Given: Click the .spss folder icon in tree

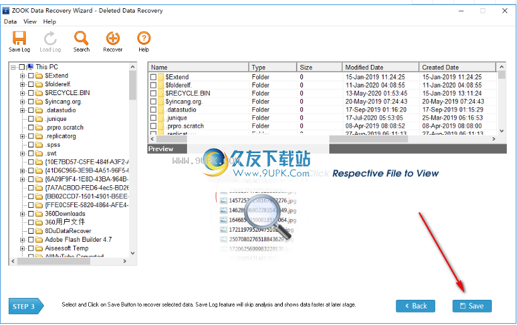Looking at the screenshot, I should [x=39, y=145].
